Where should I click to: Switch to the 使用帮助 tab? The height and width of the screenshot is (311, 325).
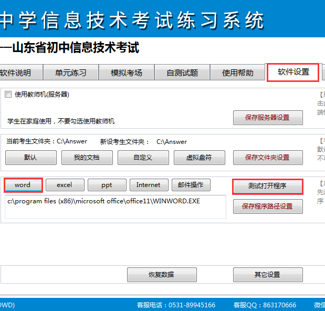tap(237, 73)
